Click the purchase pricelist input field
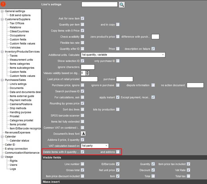The width and height of the screenshot is (207, 184). (x=124, y=79)
